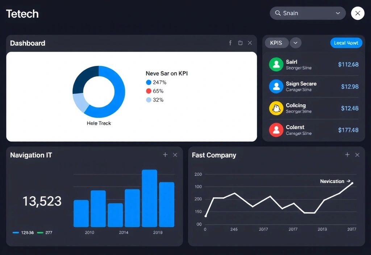
Task: Click the tallest bar in the bar chart
Action: [149, 198]
